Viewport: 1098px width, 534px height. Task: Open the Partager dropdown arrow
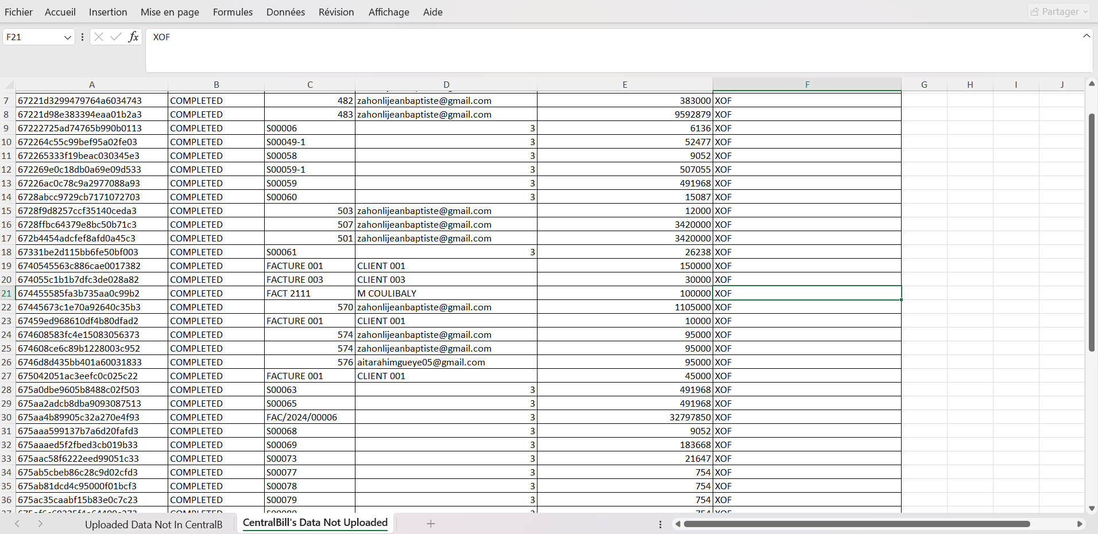tap(1085, 11)
